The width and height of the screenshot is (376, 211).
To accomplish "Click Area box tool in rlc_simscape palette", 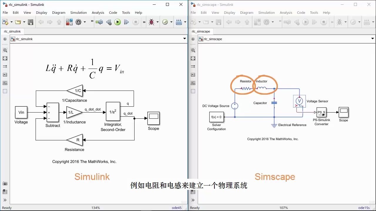I will click(x=193, y=91).
